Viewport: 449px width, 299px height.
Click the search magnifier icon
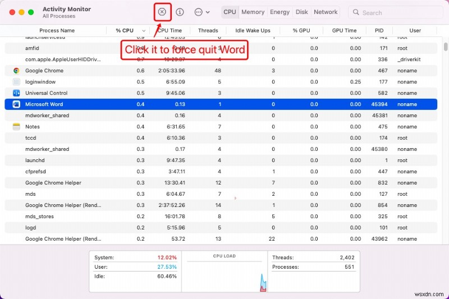356,12
